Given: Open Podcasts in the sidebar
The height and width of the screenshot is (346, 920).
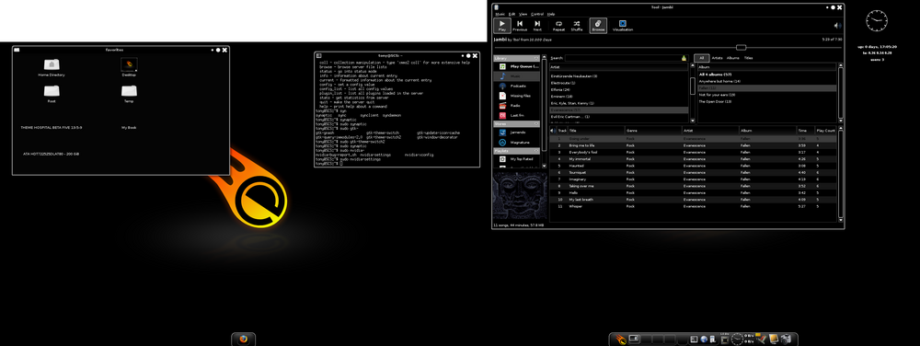Looking at the screenshot, I should tap(516, 86).
